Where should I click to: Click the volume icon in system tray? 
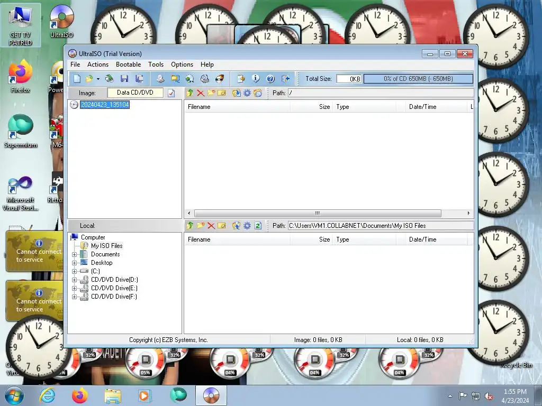(489, 396)
